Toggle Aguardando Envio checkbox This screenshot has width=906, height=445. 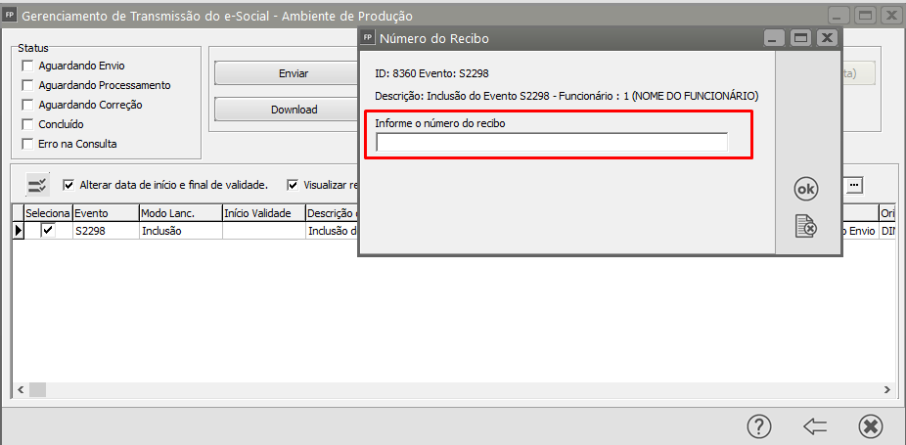27,66
